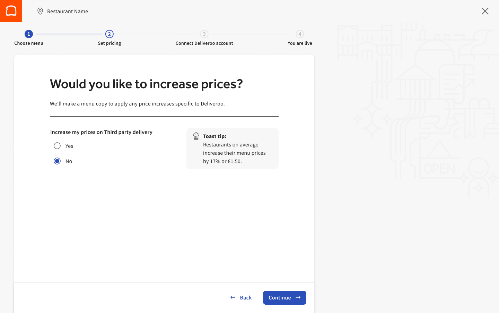The image size is (499, 313).
Task: Go to Choose menu step
Action: [x=29, y=43]
